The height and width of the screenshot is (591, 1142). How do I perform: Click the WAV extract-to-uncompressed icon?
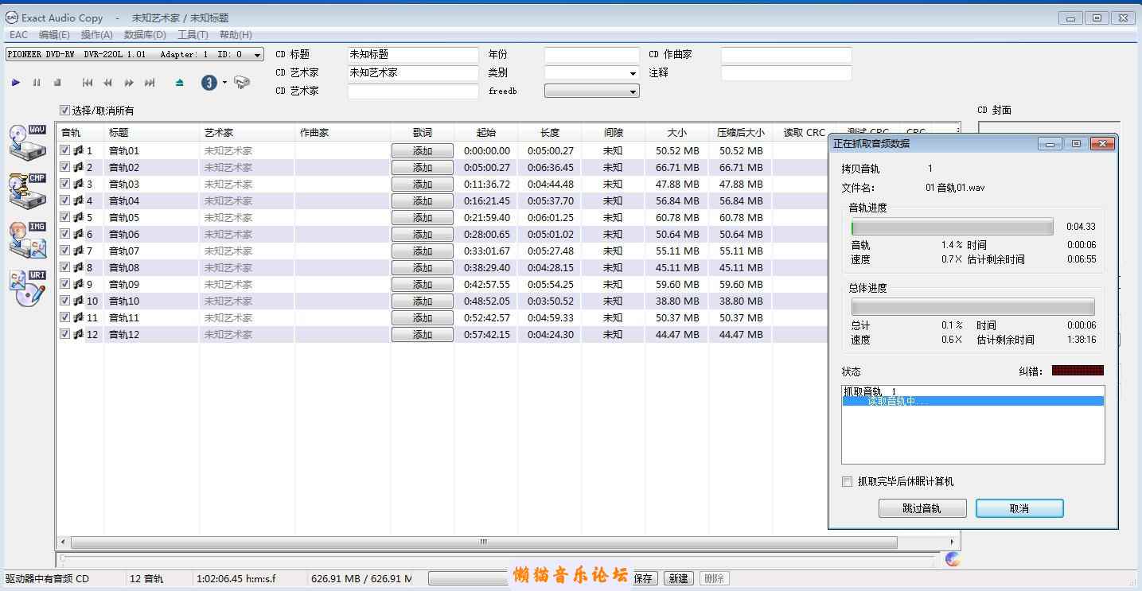(27, 142)
